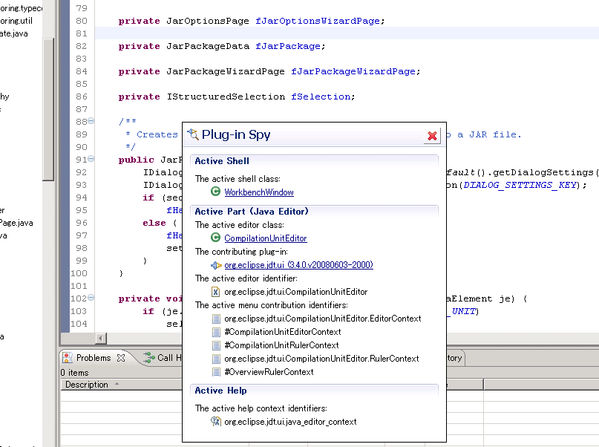Click line number 100 in the ruler
Viewport: 599px width, 447px height.
pos(79,273)
